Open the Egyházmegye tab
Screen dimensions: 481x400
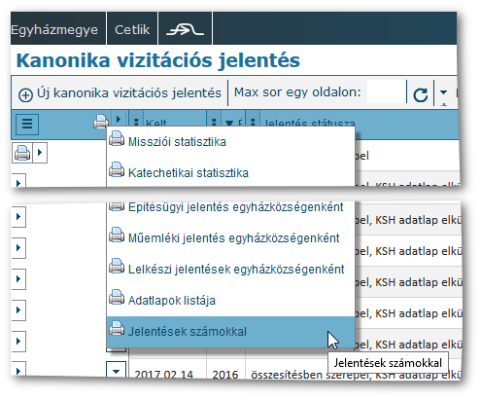(54, 29)
